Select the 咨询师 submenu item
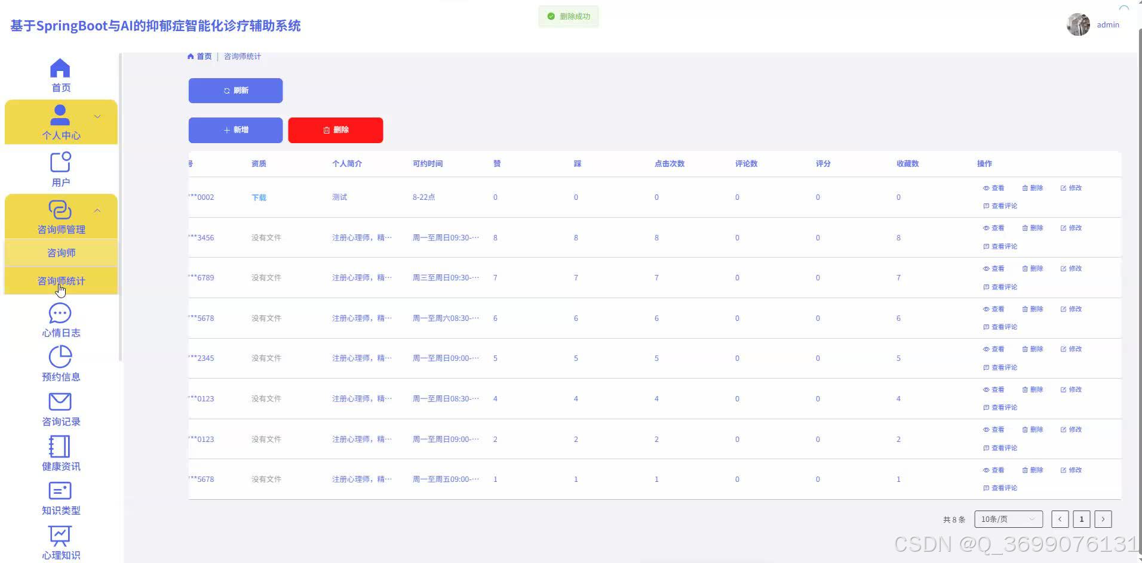 coord(61,253)
